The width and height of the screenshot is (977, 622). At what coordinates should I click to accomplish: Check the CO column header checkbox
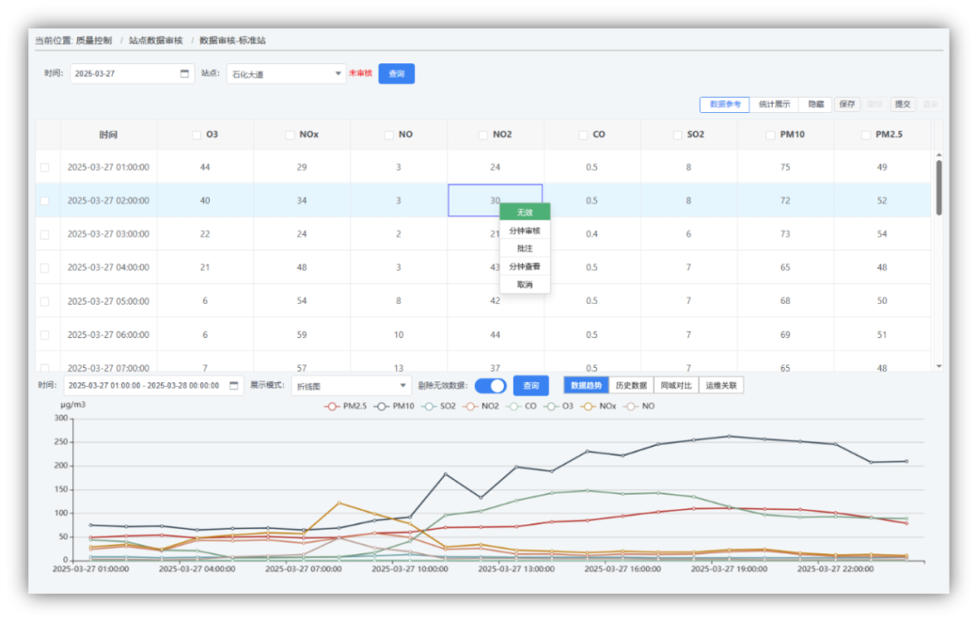pyautogui.click(x=583, y=135)
